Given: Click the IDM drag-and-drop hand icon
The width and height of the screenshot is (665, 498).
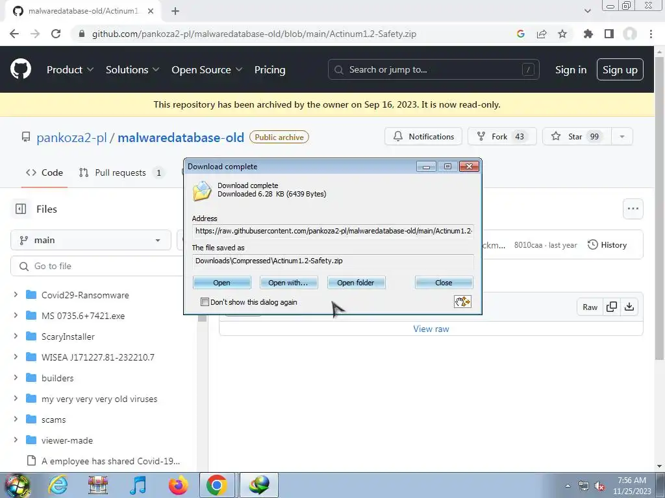Looking at the screenshot, I should point(462,302).
